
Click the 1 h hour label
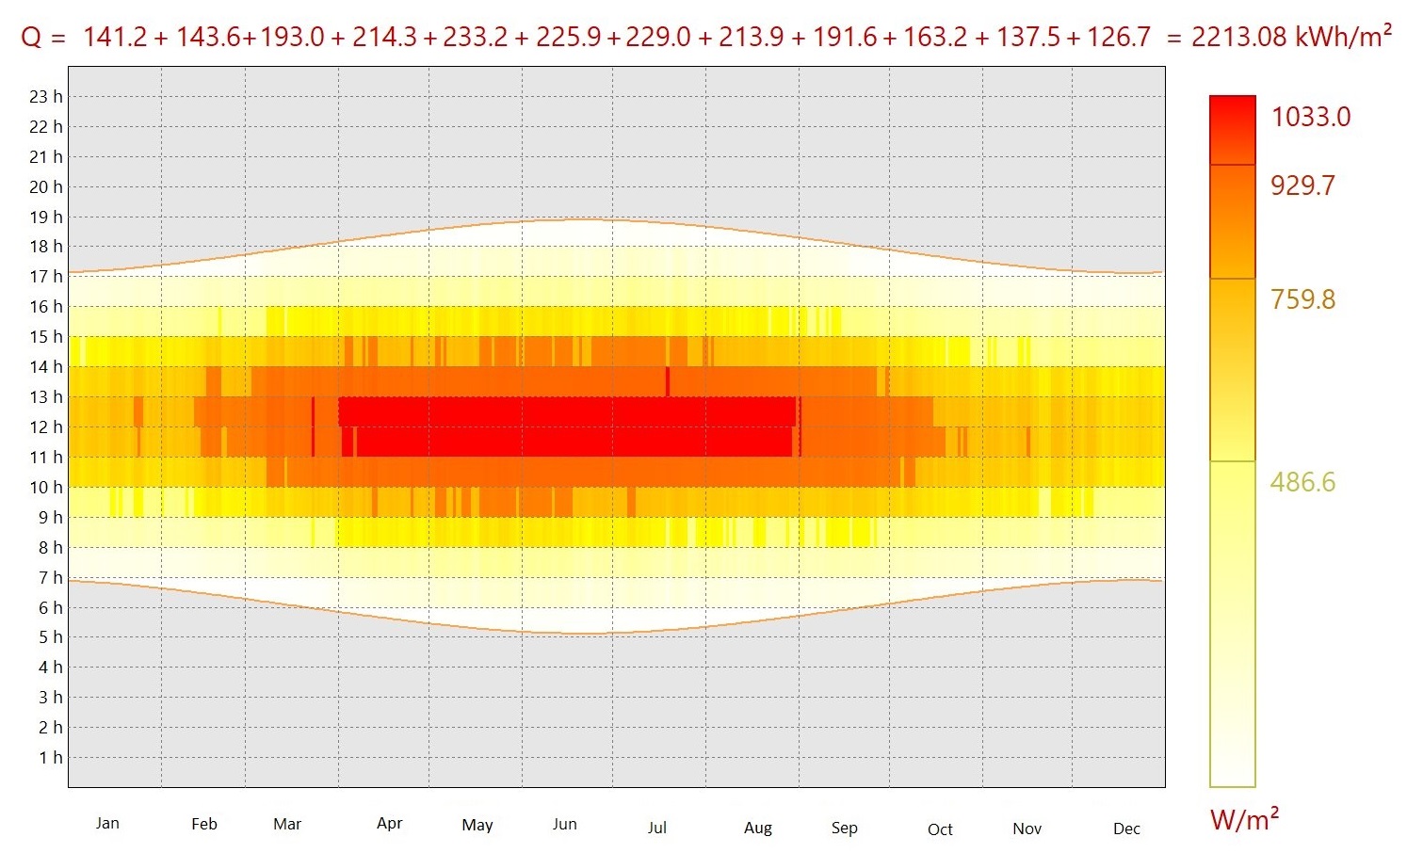point(51,757)
